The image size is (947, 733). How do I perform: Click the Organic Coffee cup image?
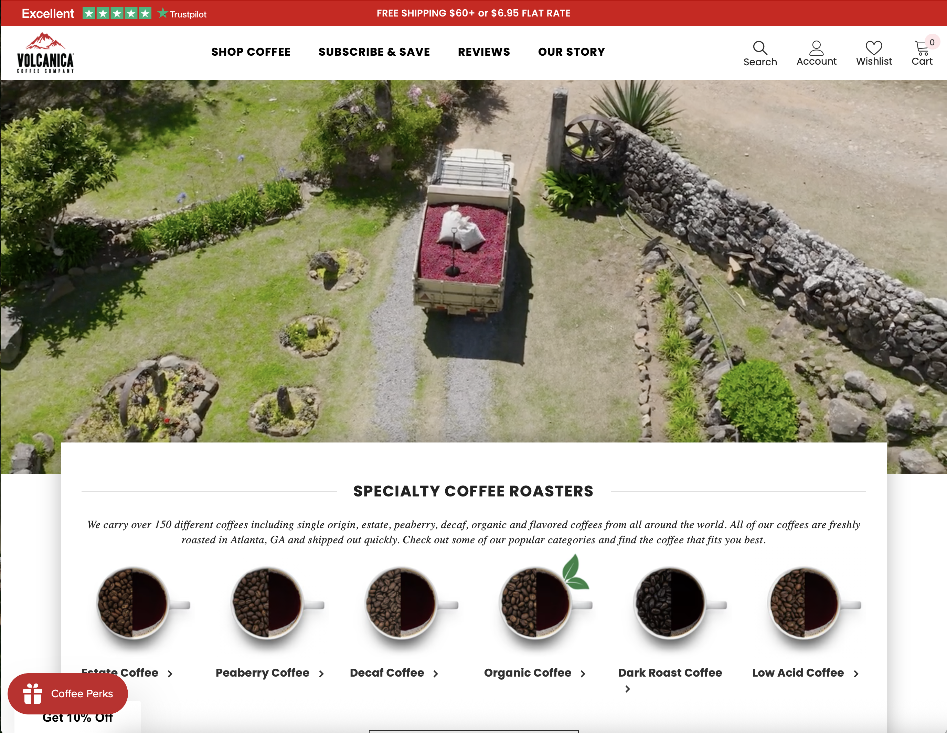[536, 603]
